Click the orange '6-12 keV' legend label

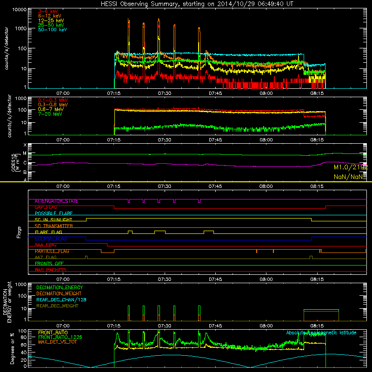(x=50, y=16)
